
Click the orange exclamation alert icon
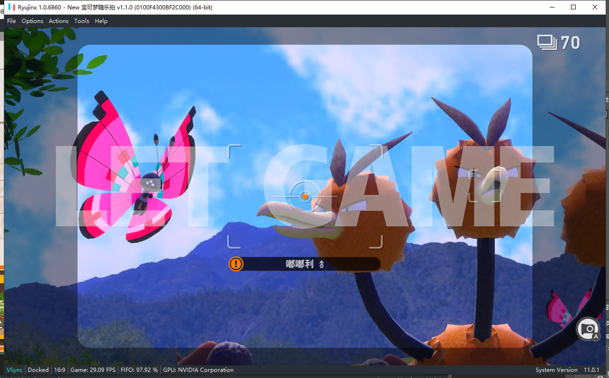pyautogui.click(x=236, y=264)
